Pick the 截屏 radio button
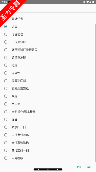96x172 pixels. click(47, 96)
